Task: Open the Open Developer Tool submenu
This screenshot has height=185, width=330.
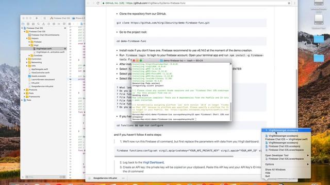Action: (286, 155)
